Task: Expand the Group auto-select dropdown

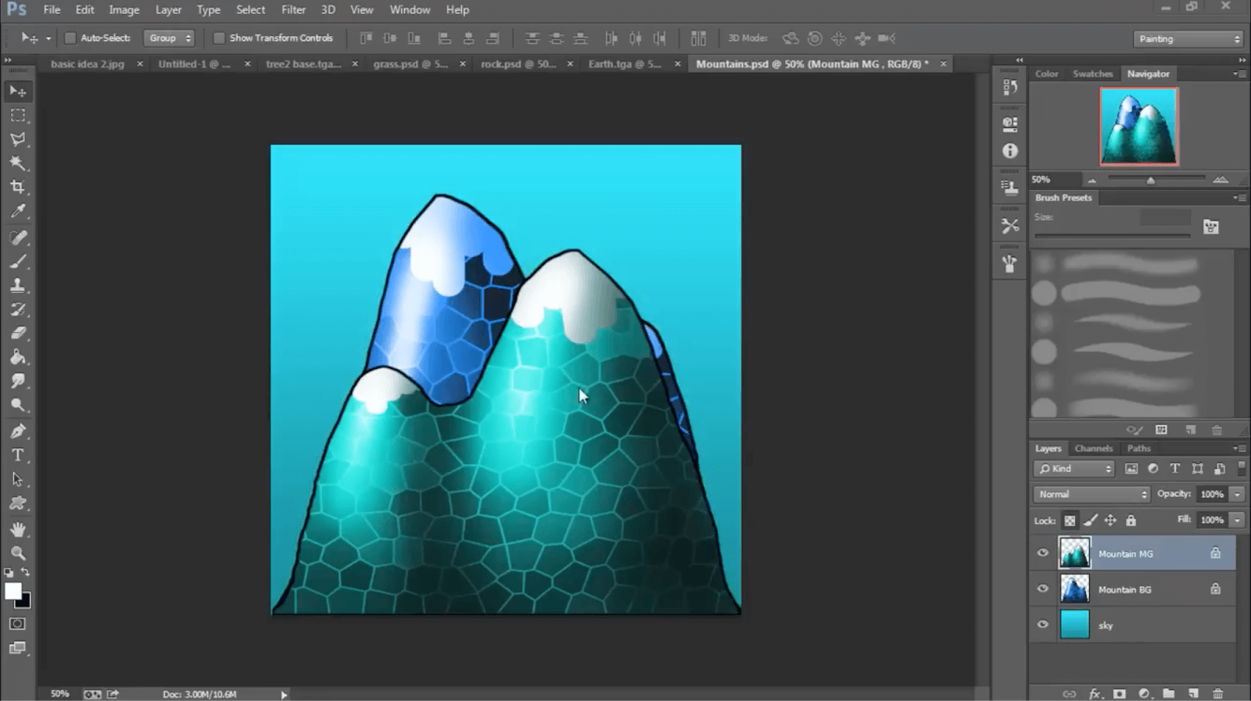Action: (x=169, y=38)
